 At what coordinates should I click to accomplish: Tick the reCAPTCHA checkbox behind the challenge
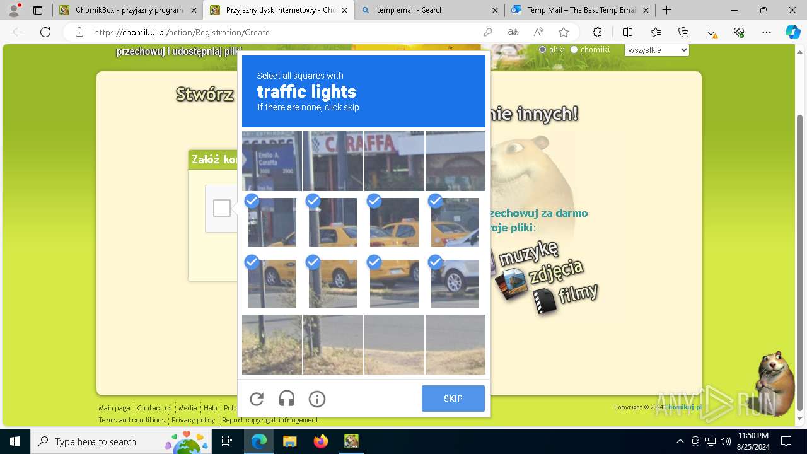(222, 208)
